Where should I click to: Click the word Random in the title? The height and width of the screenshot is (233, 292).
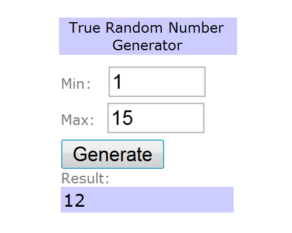(134, 27)
